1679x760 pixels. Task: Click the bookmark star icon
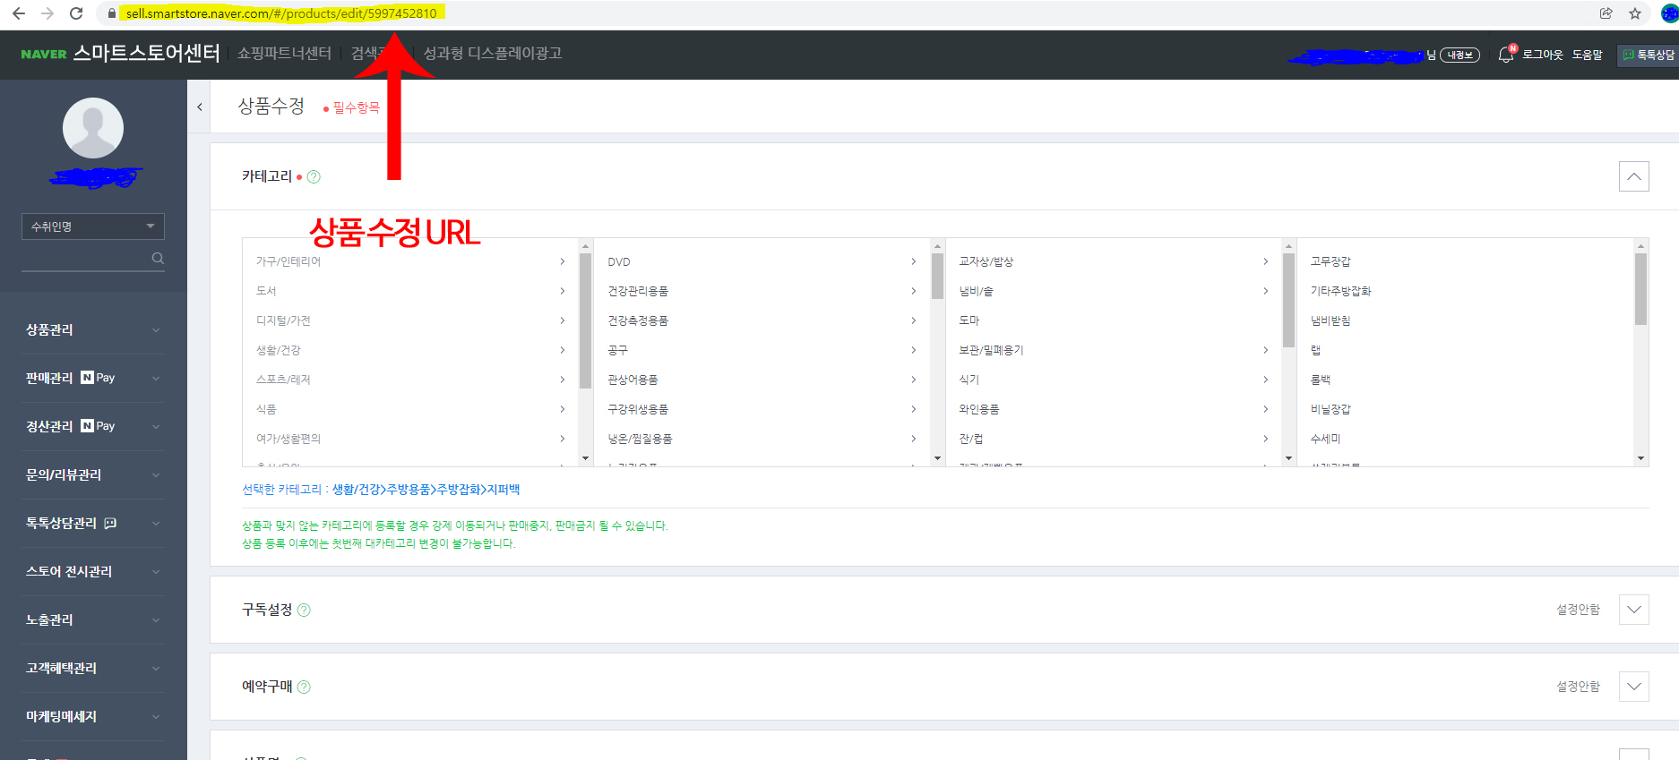pyautogui.click(x=1635, y=13)
